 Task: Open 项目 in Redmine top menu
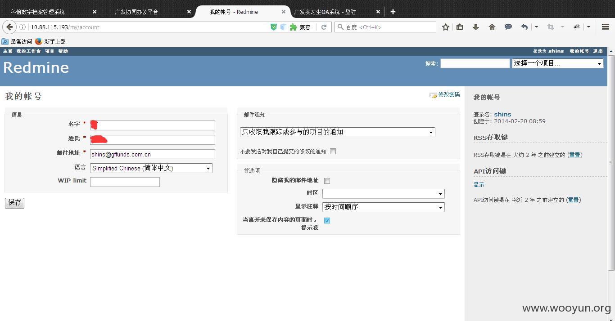pos(50,51)
